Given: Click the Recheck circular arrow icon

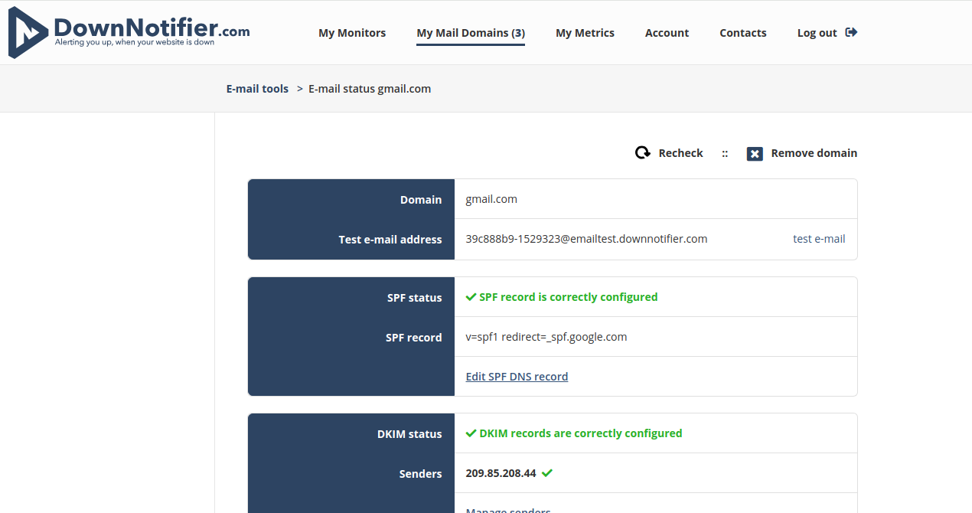Looking at the screenshot, I should click(x=643, y=153).
